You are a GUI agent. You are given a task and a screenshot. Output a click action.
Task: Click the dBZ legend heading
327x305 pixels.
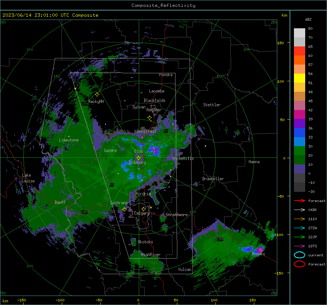point(308,19)
